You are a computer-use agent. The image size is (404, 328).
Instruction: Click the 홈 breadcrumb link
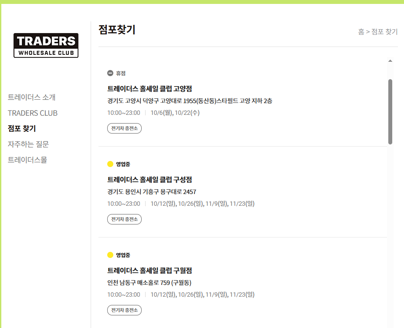click(x=361, y=32)
